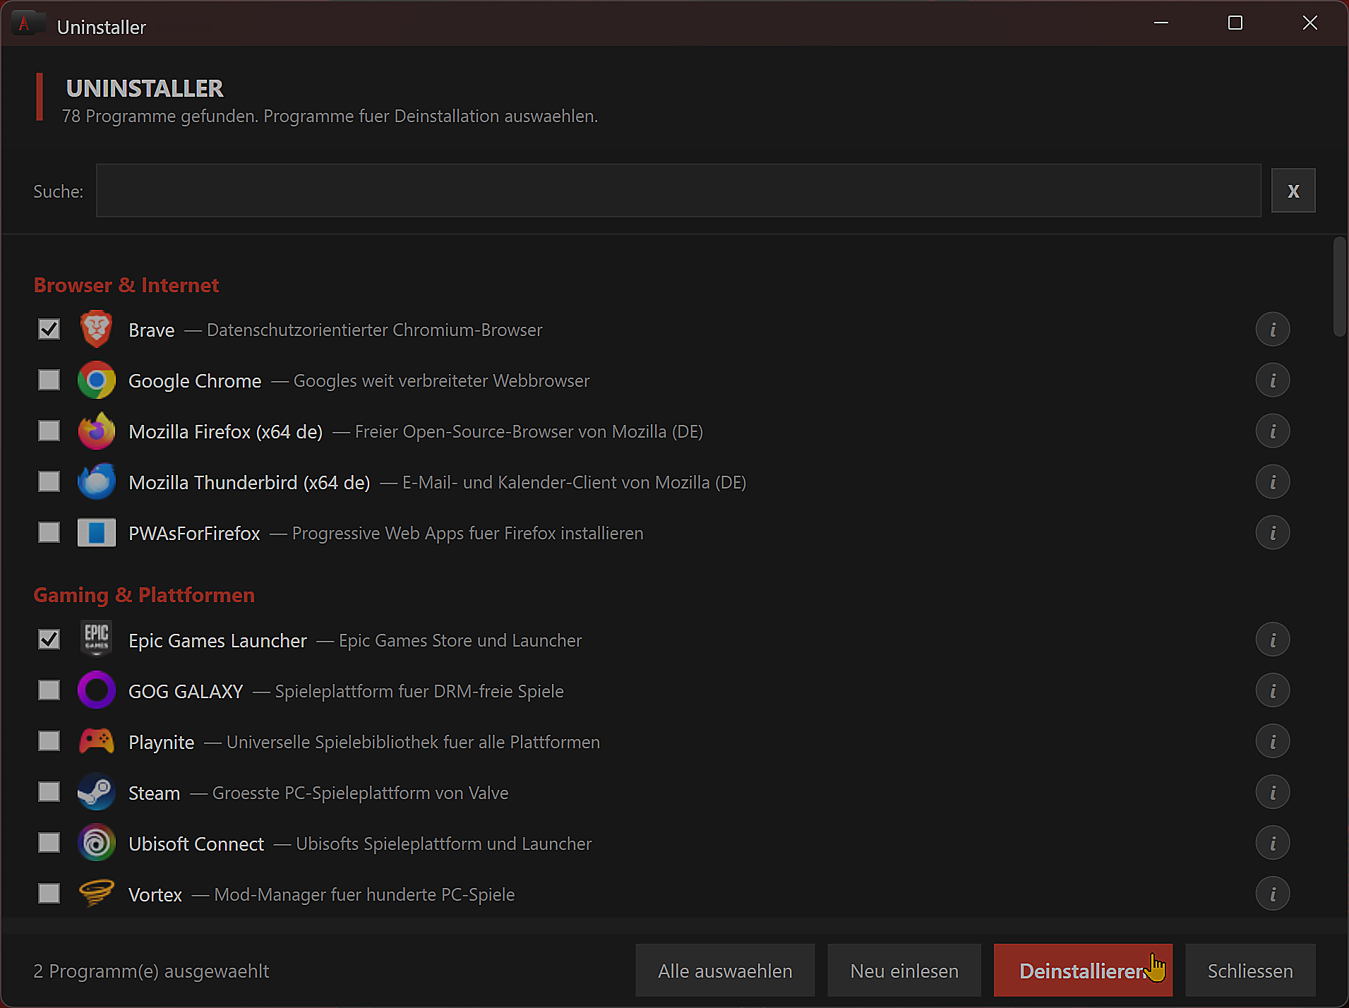The height and width of the screenshot is (1008, 1349).
Task: Click the vertical scrollbar thumb
Action: click(1339, 287)
